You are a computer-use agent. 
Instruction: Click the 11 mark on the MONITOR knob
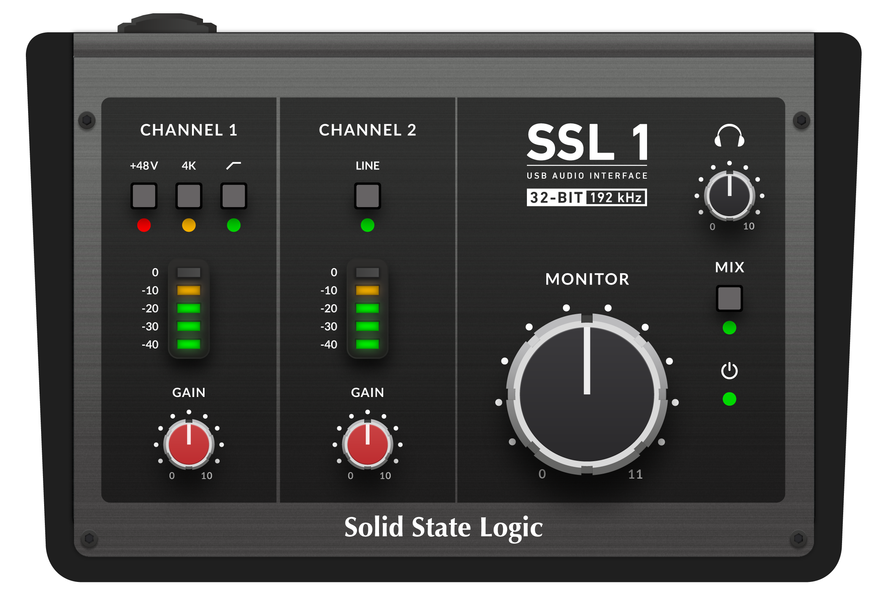(x=636, y=475)
